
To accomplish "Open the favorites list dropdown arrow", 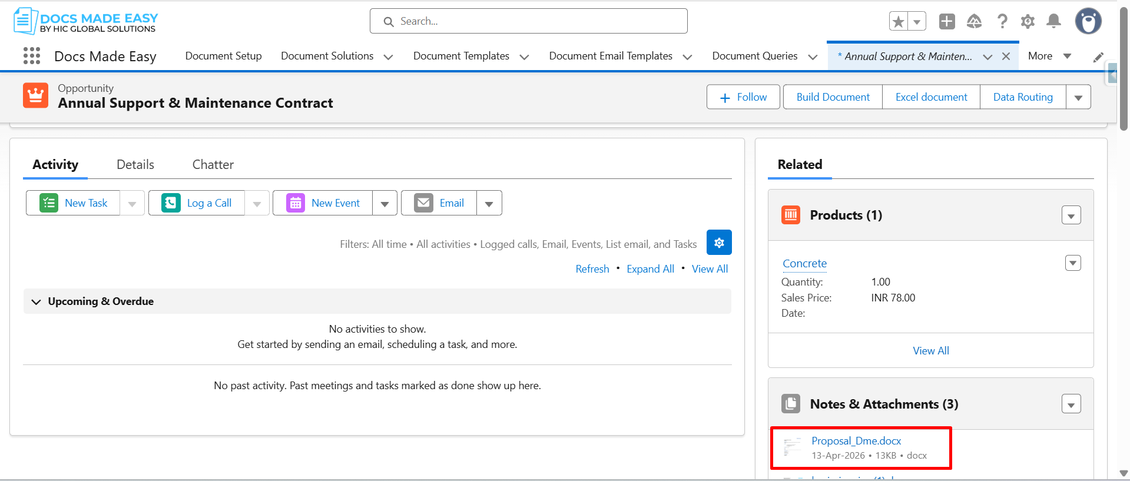I will (917, 22).
